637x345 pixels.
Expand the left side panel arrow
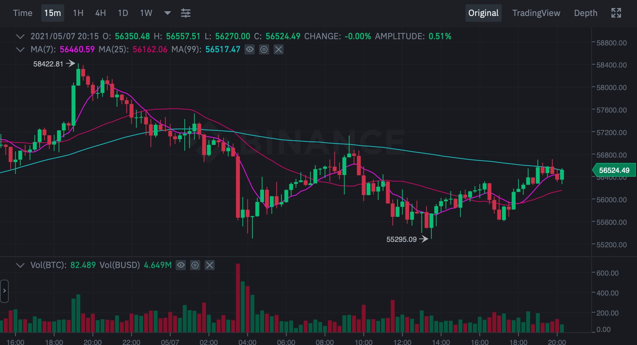click(4, 291)
